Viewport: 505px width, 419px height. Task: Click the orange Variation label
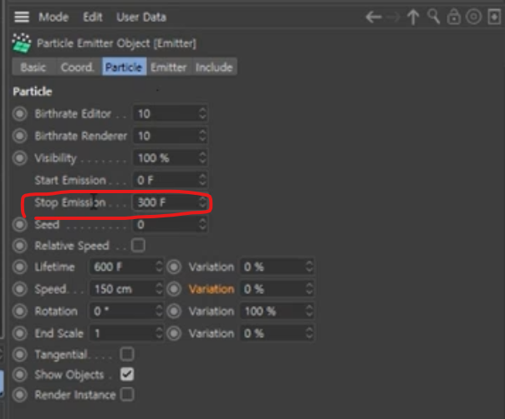tap(212, 289)
